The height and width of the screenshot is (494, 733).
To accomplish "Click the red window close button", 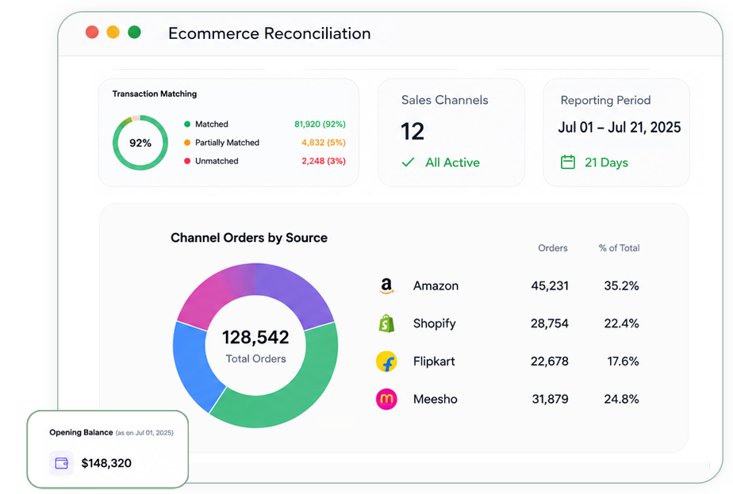I will (x=92, y=33).
